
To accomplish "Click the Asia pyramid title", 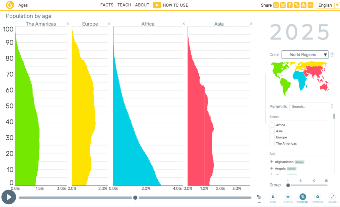I will pos(219,24).
